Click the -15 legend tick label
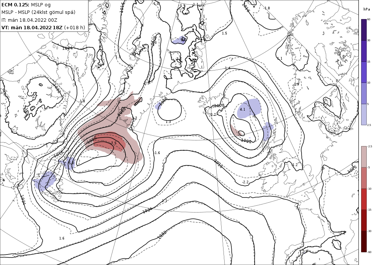 pyautogui.click(x=369, y=210)
